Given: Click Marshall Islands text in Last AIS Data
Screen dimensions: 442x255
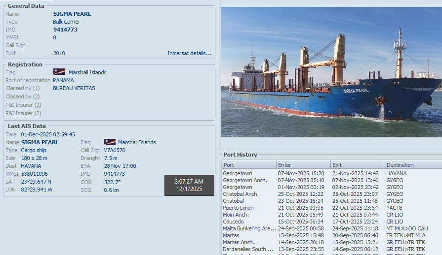Looking at the screenshot, I should (137, 142).
